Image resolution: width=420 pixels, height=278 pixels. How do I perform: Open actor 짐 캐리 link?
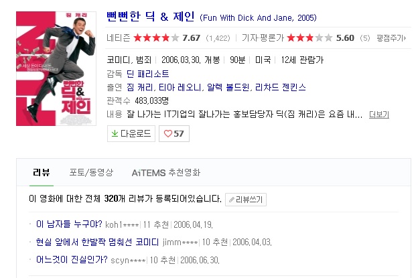click(140, 87)
